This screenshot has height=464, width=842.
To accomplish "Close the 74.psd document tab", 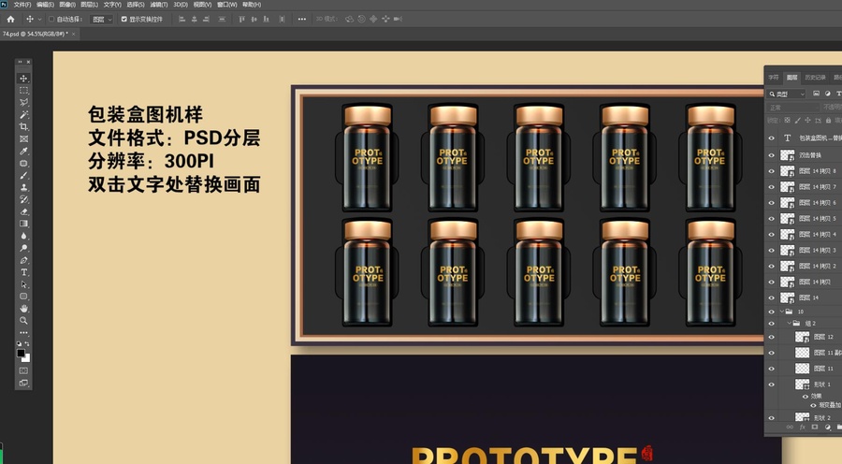I will (74, 34).
